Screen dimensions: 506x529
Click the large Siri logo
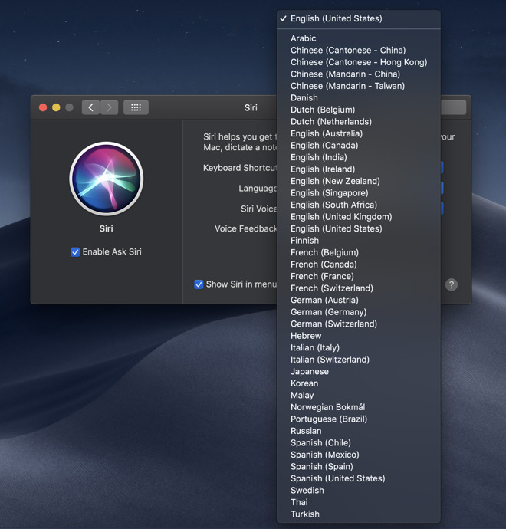pos(107,179)
